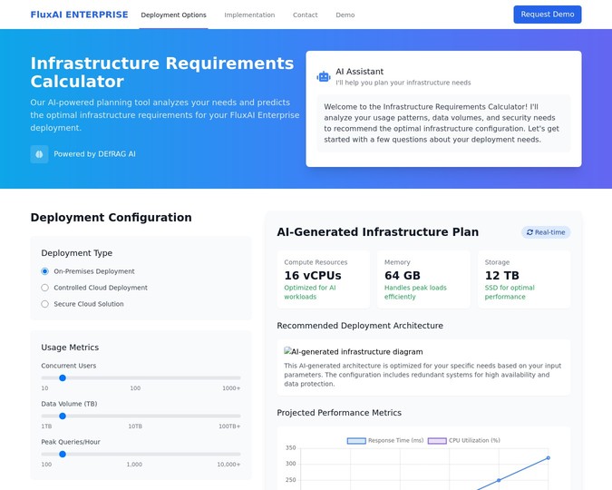Click the '100TB+' Data Volume label
612x490 pixels.
coord(229,426)
